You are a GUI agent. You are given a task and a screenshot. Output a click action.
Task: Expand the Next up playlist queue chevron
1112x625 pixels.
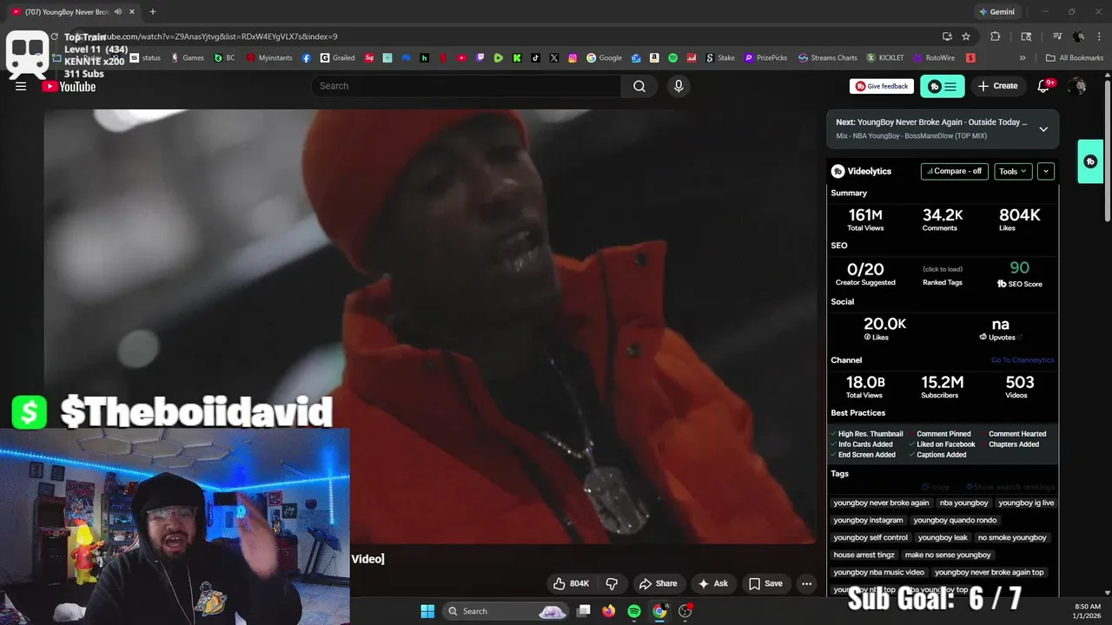[1043, 128]
